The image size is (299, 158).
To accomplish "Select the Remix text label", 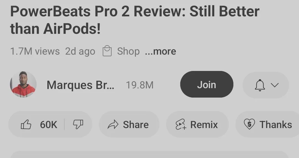I will (204, 125).
